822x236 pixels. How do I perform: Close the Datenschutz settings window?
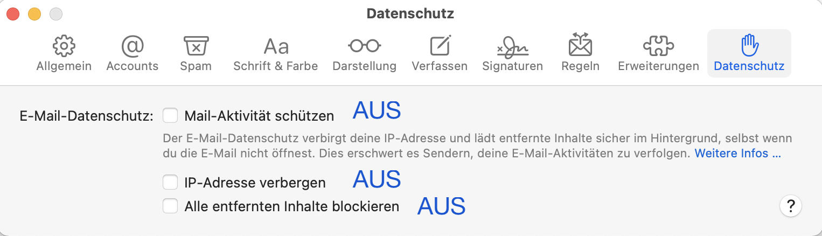point(13,14)
